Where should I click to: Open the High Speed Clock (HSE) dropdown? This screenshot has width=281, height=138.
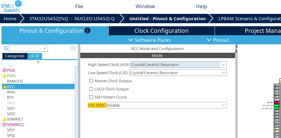[178, 64]
